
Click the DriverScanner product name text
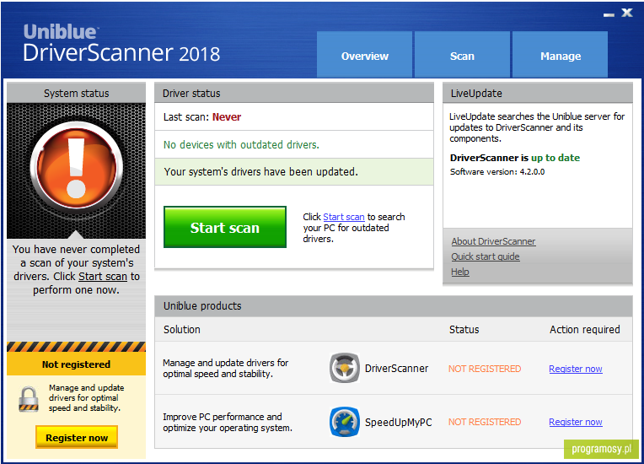click(396, 368)
